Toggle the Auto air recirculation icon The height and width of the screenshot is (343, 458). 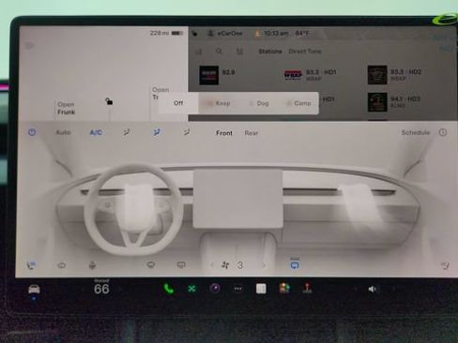point(295,264)
